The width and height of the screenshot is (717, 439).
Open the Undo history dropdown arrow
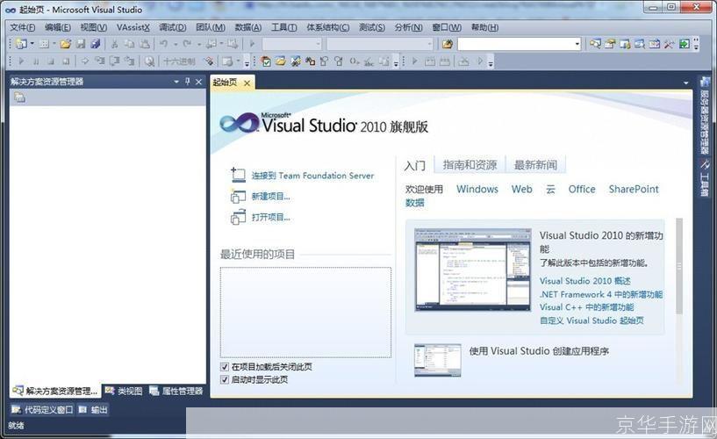pos(176,44)
